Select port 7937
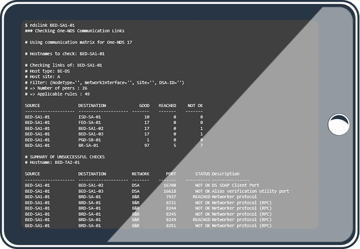 171,197
